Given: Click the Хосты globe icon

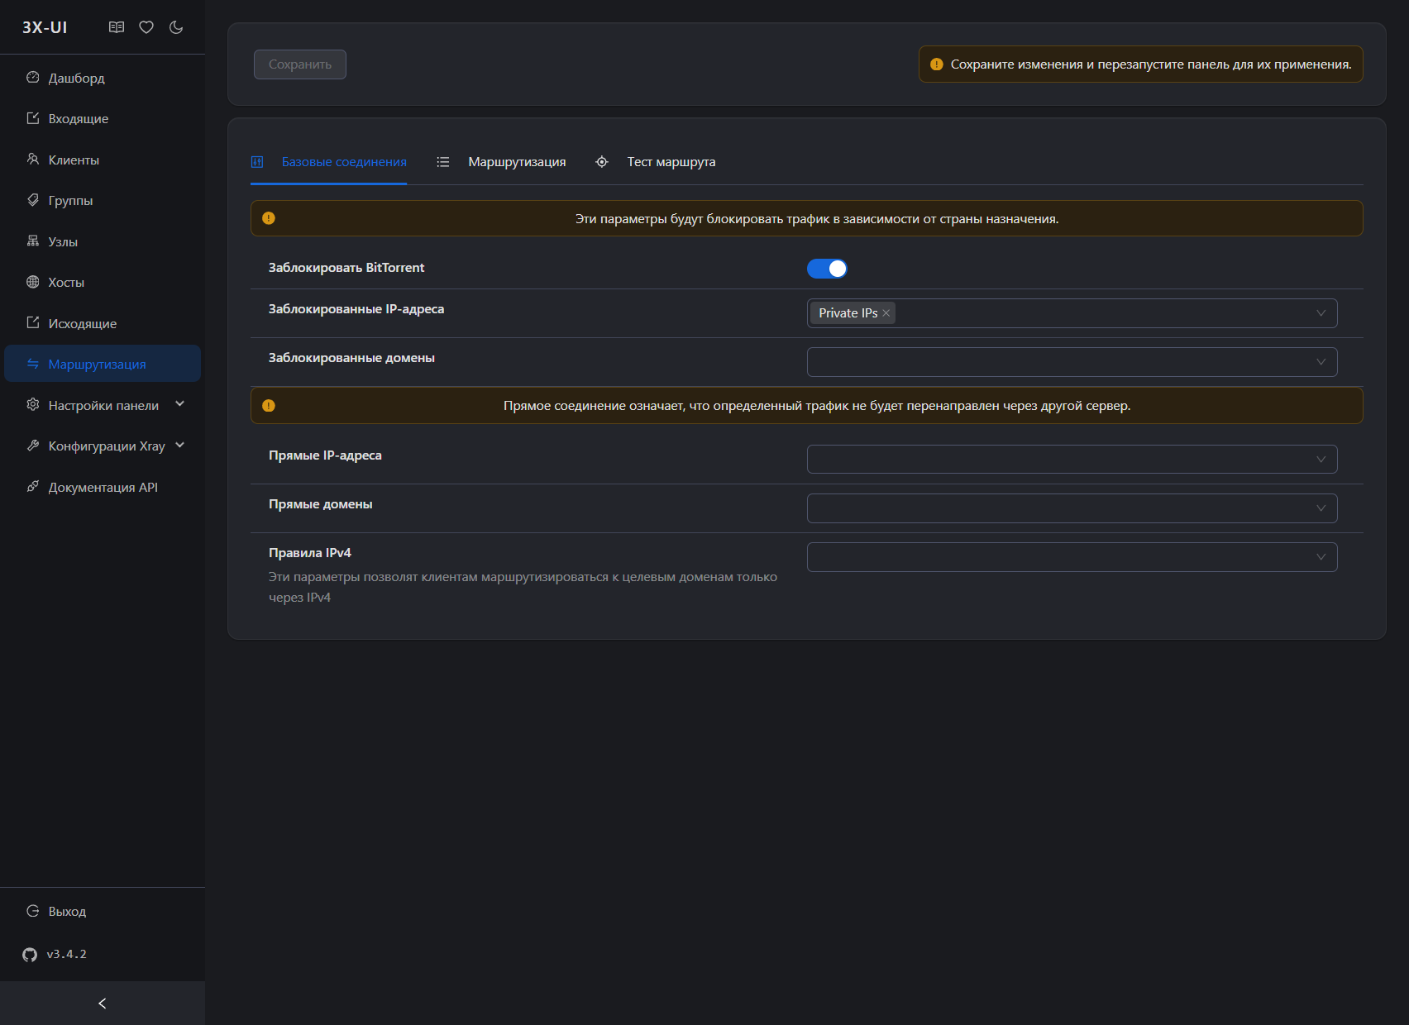Looking at the screenshot, I should pyautogui.click(x=33, y=282).
